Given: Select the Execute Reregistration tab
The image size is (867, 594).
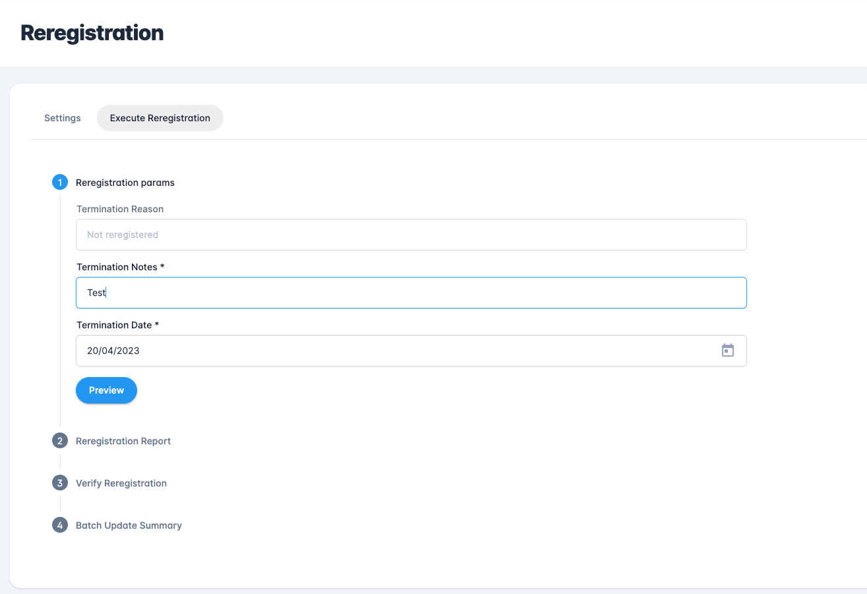Looking at the screenshot, I should point(160,118).
